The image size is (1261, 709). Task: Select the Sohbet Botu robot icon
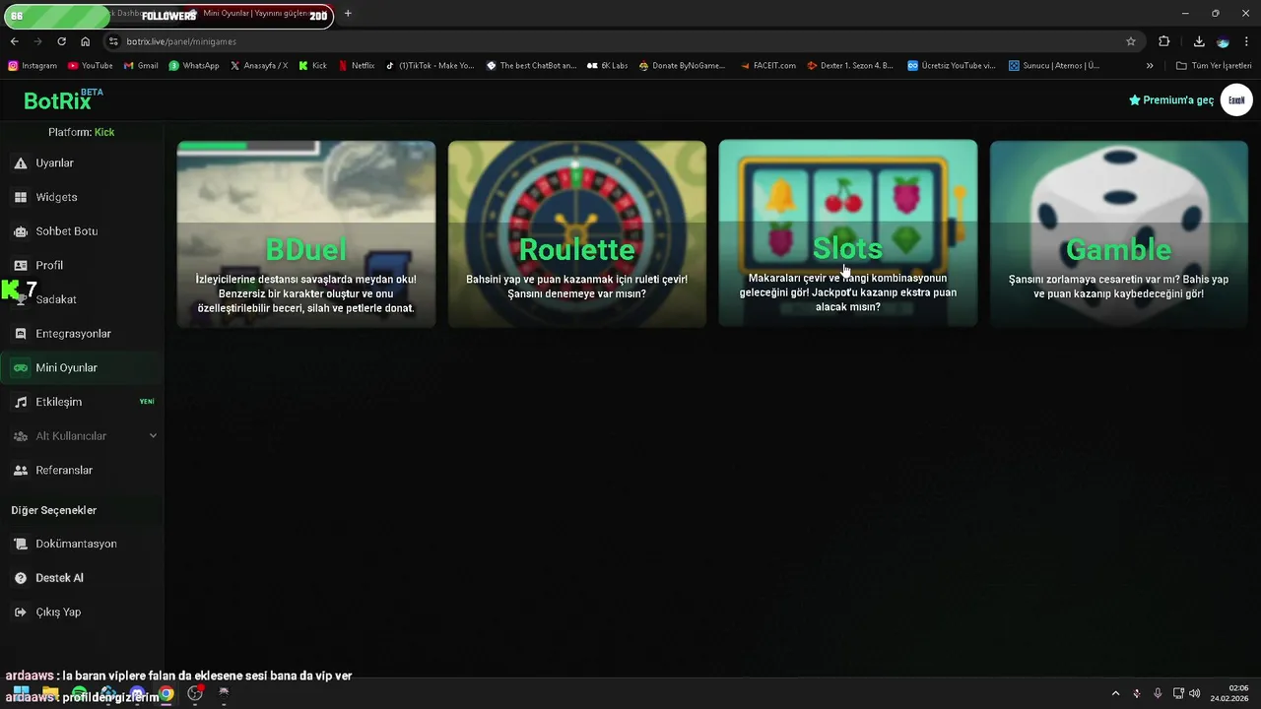(x=21, y=231)
